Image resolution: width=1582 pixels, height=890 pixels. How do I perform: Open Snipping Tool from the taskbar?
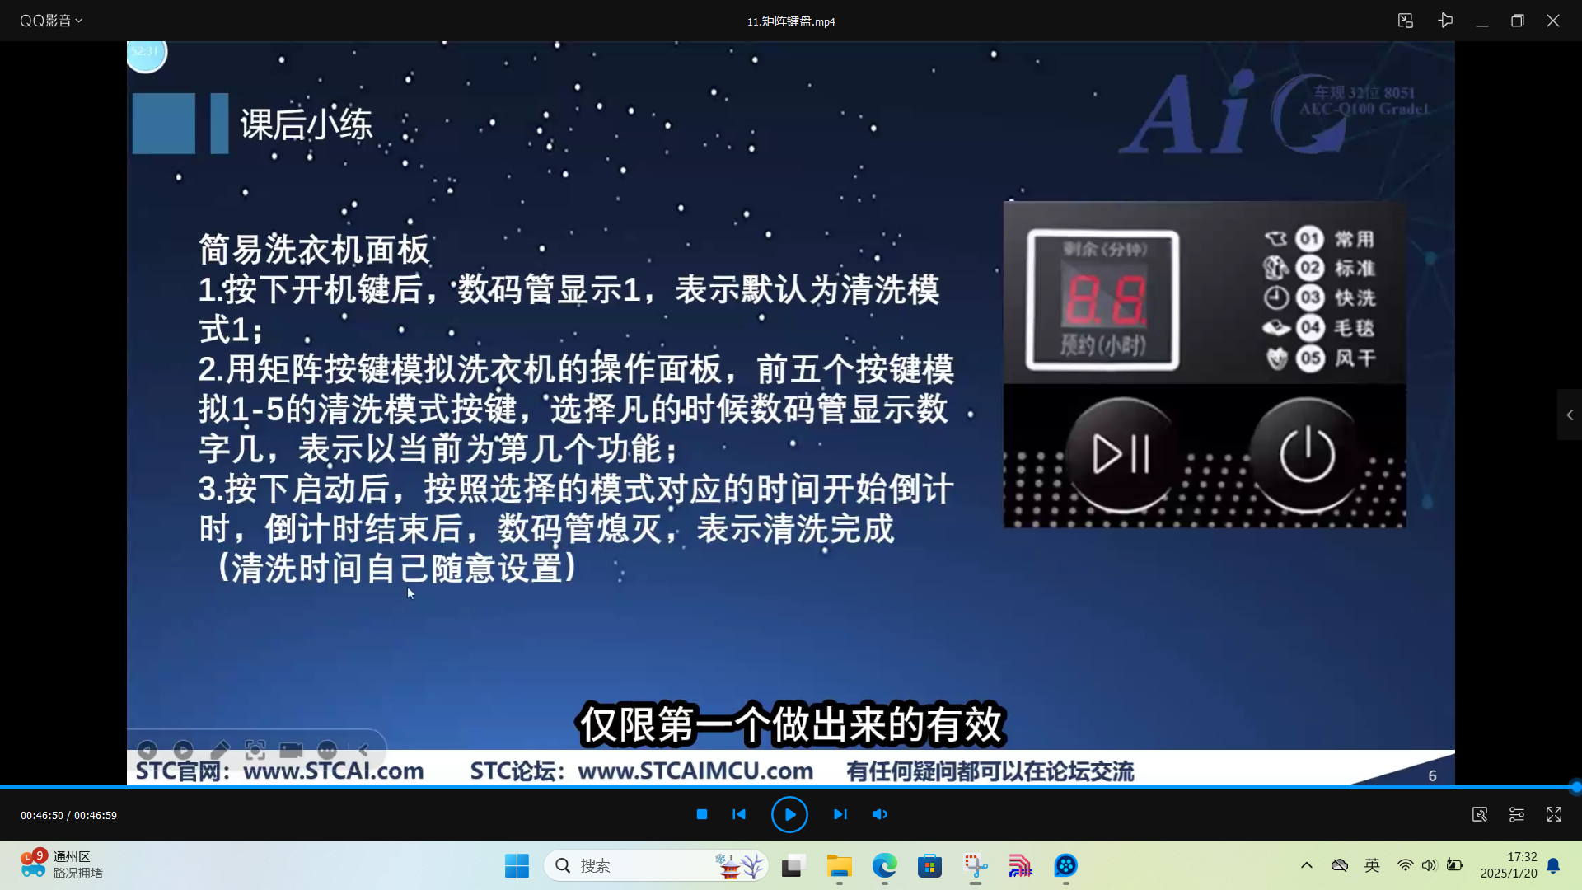[976, 865]
